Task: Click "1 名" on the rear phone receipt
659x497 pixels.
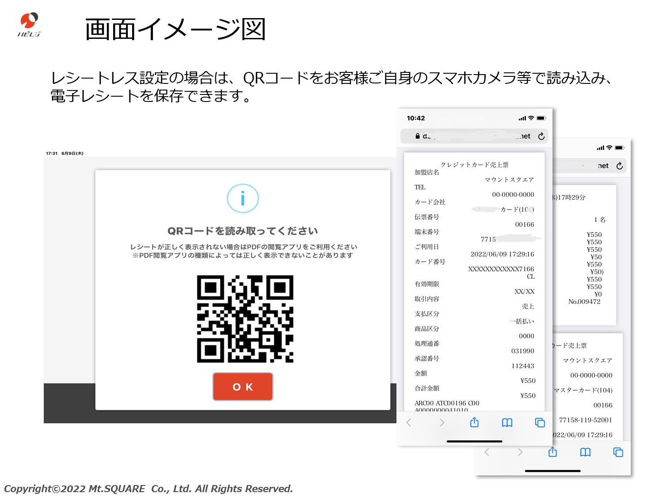Action: pos(600,220)
